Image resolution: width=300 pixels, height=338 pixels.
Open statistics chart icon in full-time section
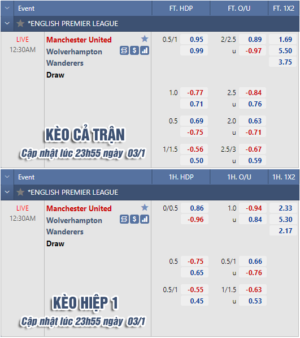tap(145, 50)
